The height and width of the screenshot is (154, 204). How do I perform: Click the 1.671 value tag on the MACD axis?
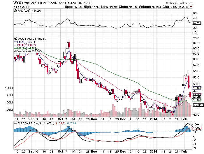pos(197,125)
